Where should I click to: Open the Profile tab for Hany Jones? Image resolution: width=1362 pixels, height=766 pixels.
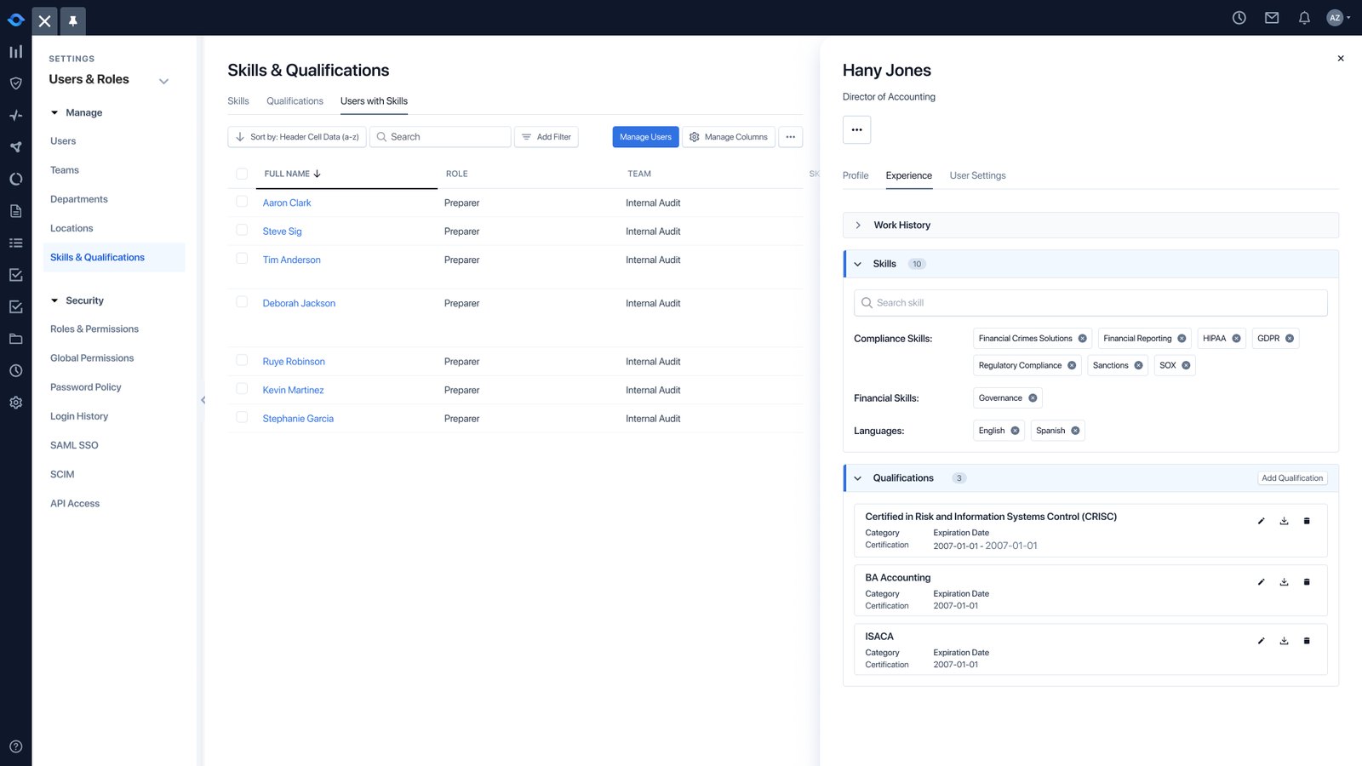(856, 175)
